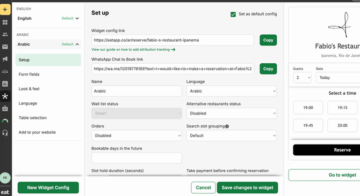Click the Name input field containing Arabic
Viewport: 360px width, 196px height.
(136, 91)
